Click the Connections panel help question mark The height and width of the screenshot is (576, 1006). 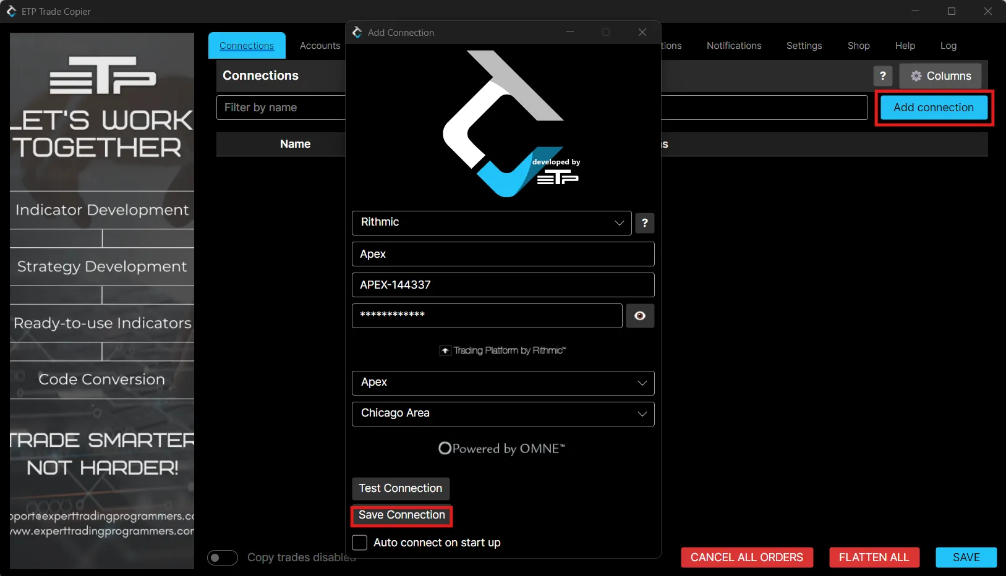[882, 76]
